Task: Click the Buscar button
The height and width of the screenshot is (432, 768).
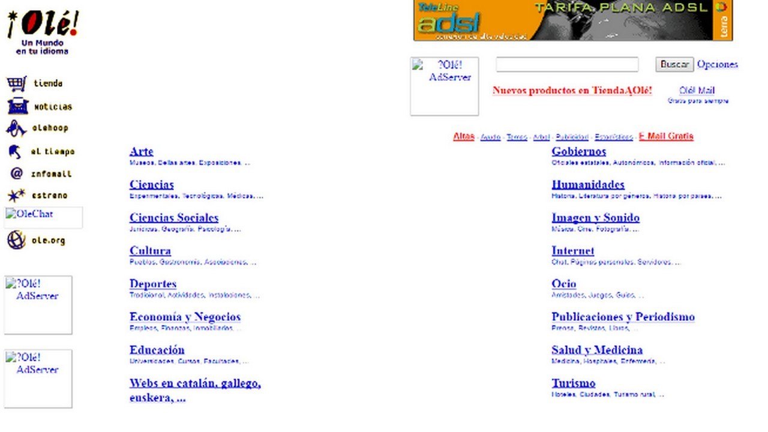Action: (674, 64)
